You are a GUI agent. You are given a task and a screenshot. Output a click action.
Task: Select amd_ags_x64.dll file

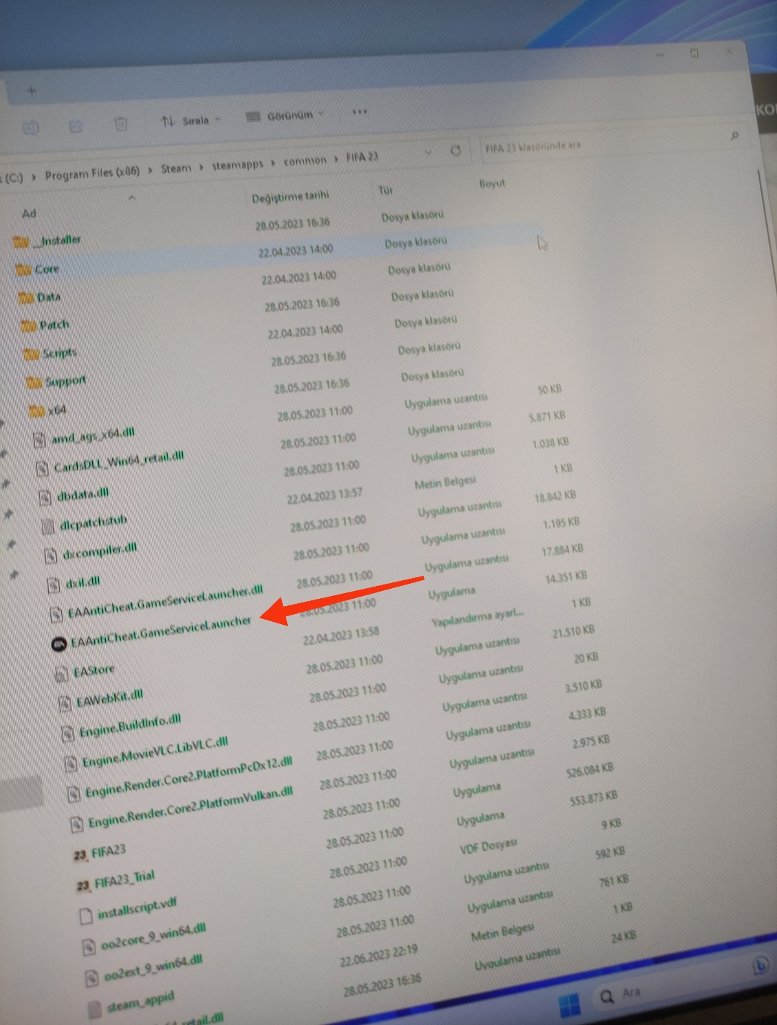click(x=85, y=436)
